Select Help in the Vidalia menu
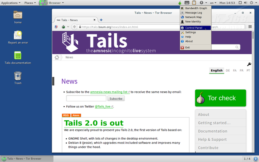Image resolution: width=259 pixels, height=162 pixels. tap(196, 37)
